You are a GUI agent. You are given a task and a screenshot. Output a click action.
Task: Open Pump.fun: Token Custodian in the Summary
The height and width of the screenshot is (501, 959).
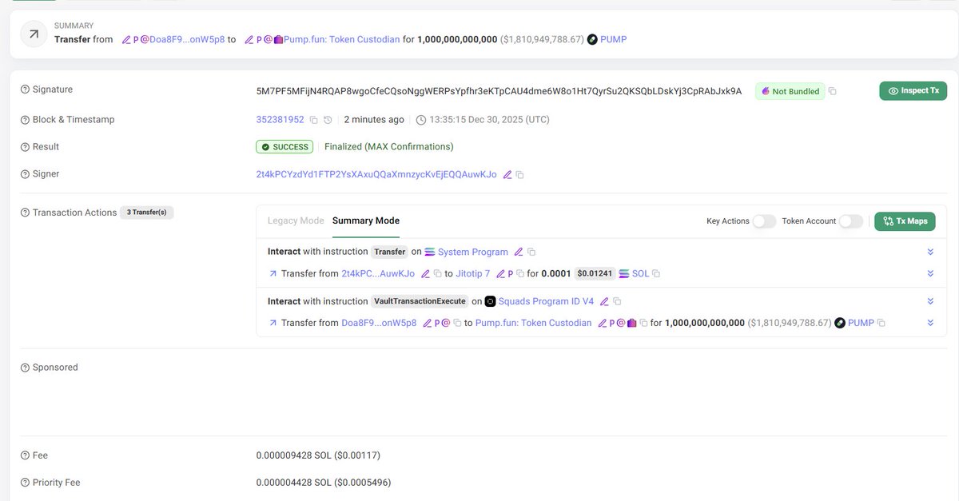(x=341, y=39)
